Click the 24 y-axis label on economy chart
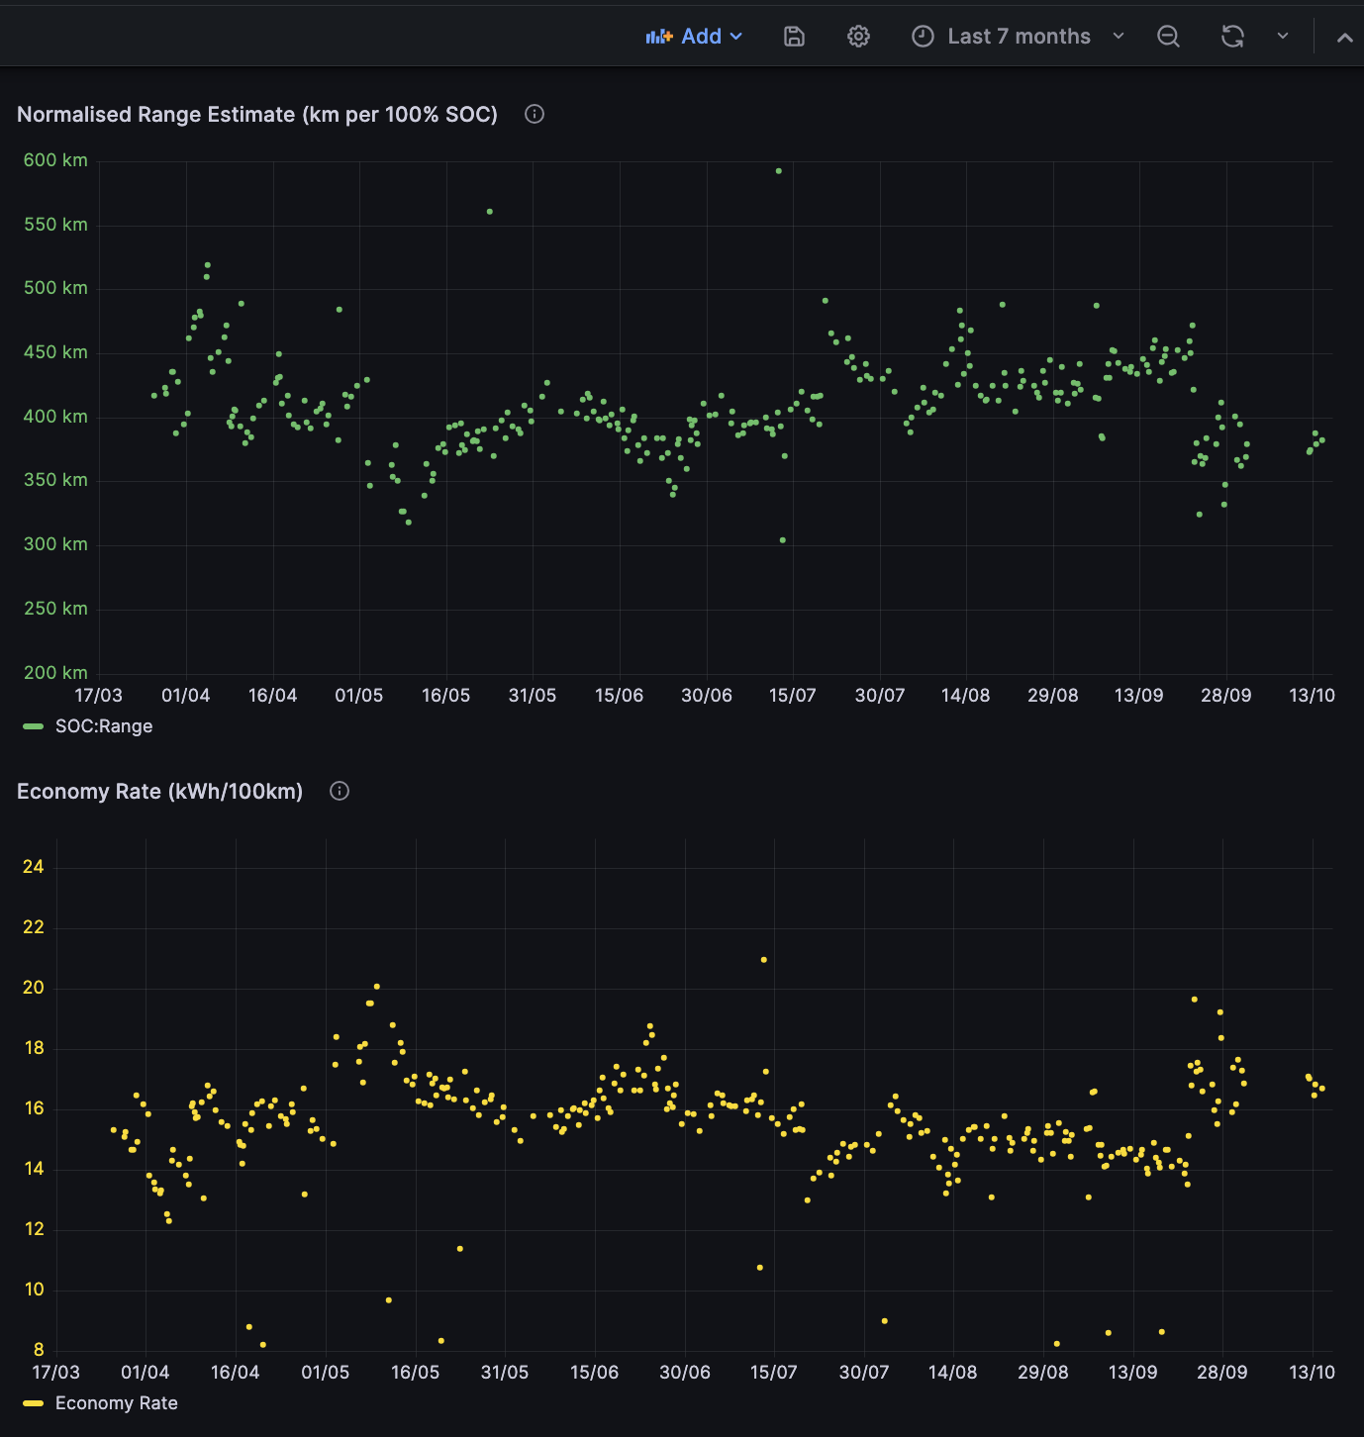Screen dimensions: 1364x1437 pos(34,867)
